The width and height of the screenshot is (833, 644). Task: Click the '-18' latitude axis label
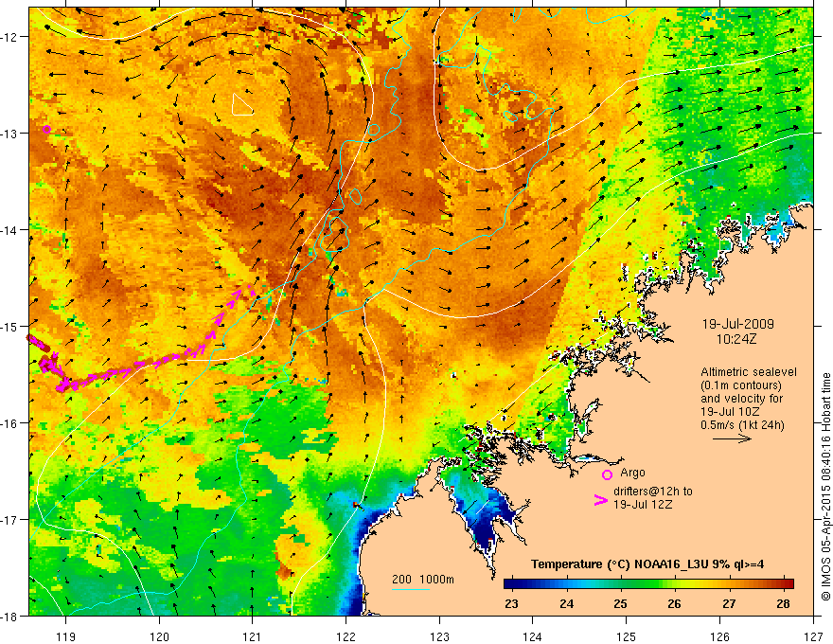[x=9, y=616]
